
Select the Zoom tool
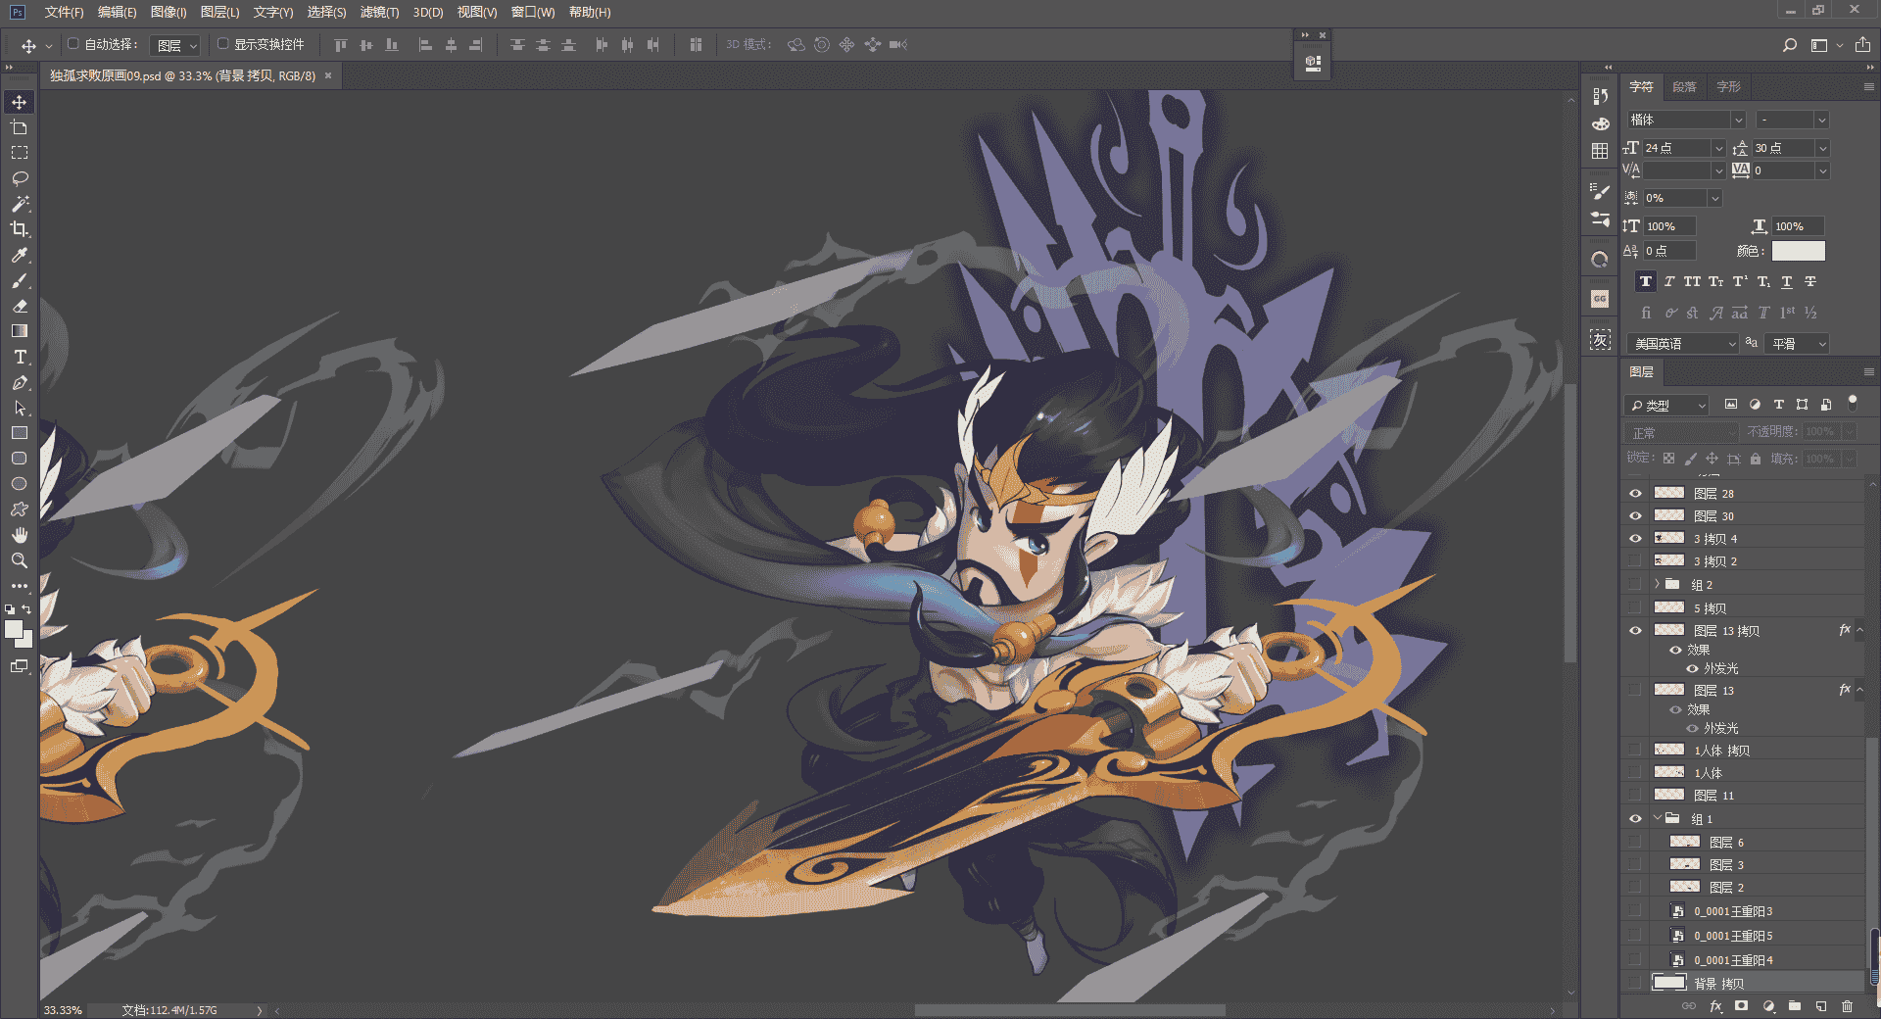point(20,560)
